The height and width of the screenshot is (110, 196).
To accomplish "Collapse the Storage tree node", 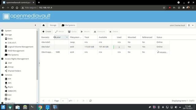I will tap(2, 35).
